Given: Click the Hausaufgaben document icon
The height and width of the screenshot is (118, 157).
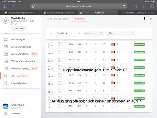Looking at the screenshot, I should click(6, 83).
